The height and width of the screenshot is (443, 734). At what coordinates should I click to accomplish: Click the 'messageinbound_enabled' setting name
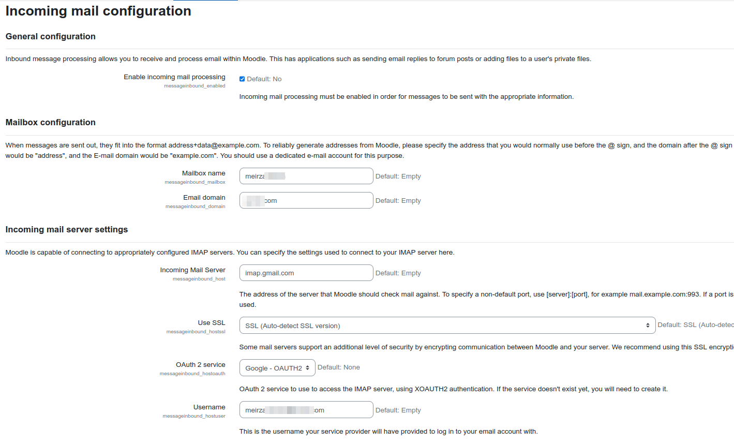coord(194,86)
